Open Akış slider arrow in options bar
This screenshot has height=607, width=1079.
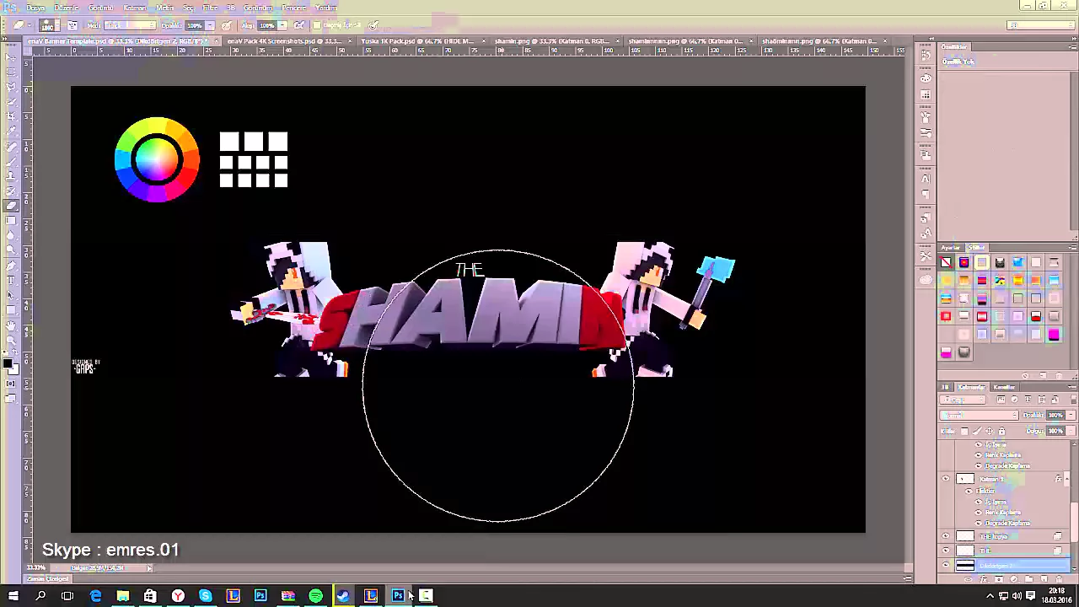282,25
